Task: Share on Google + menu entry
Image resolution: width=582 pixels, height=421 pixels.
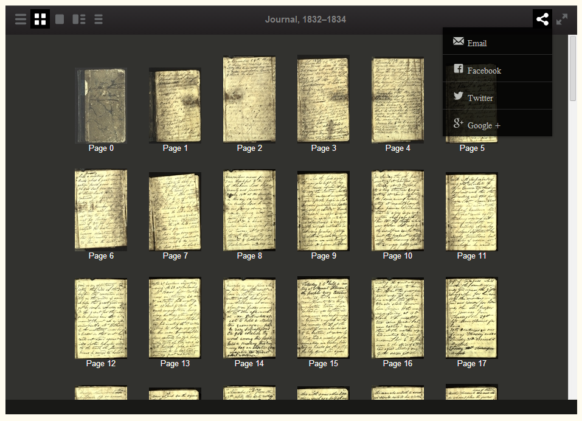Action: point(497,124)
